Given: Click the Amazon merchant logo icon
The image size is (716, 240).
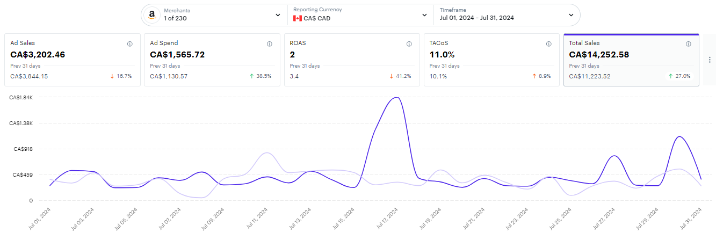Looking at the screenshot, I should (x=152, y=15).
